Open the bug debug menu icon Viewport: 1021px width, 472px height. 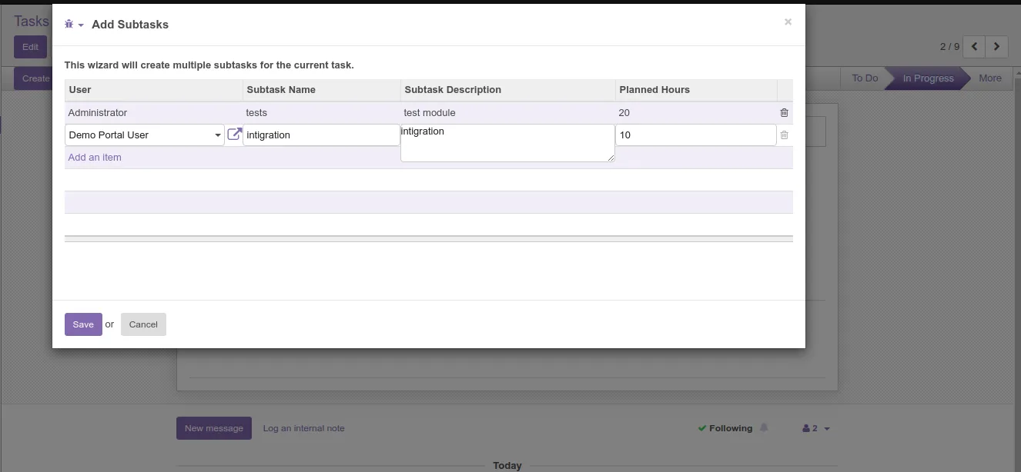pyautogui.click(x=74, y=25)
